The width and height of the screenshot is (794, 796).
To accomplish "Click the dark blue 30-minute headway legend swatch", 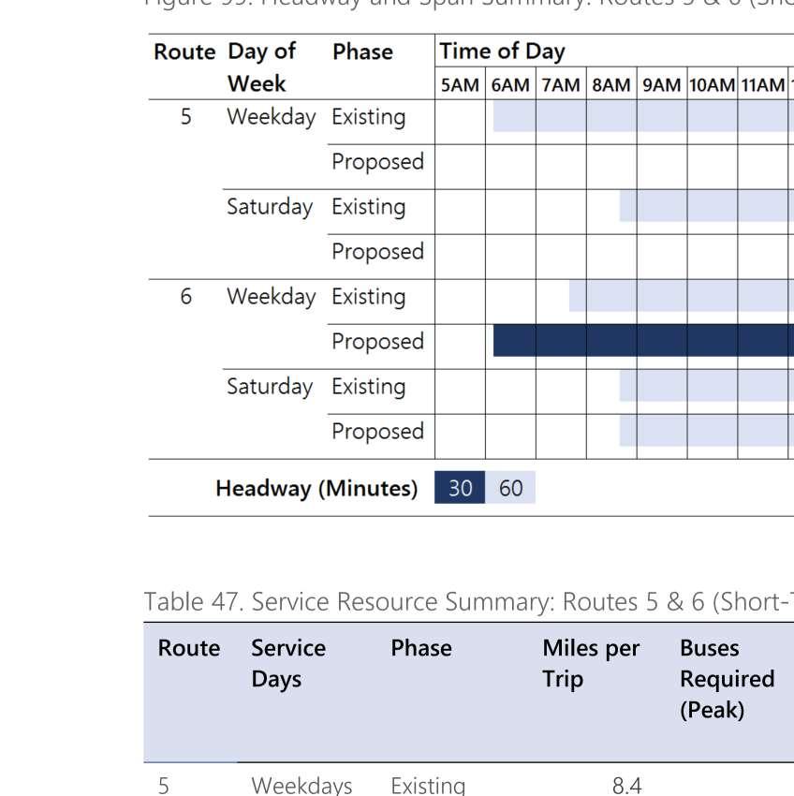I will point(460,488).
